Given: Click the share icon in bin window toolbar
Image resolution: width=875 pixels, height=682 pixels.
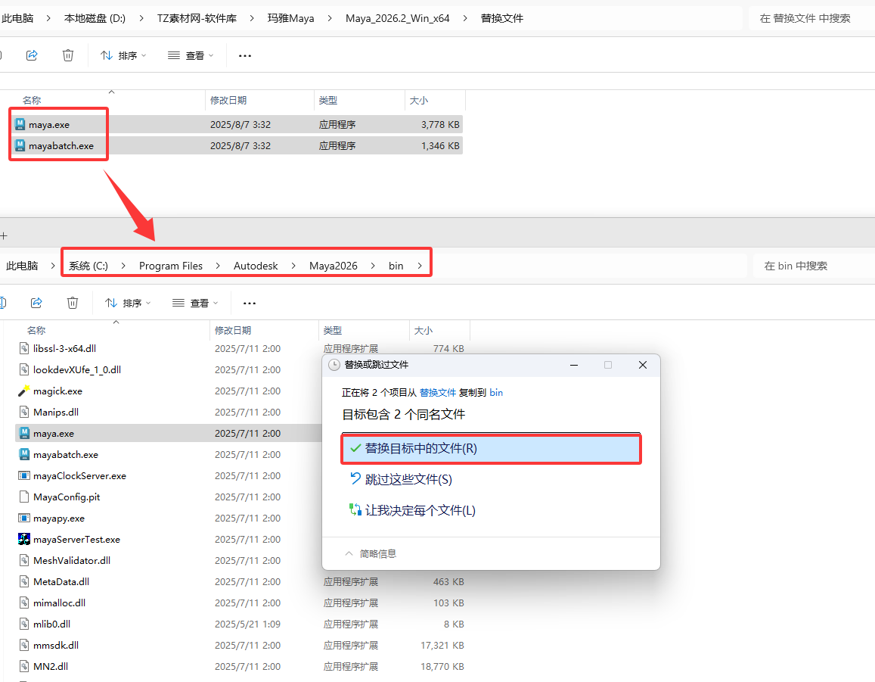Looking at the screenshot, I should [x=36, y=303].
